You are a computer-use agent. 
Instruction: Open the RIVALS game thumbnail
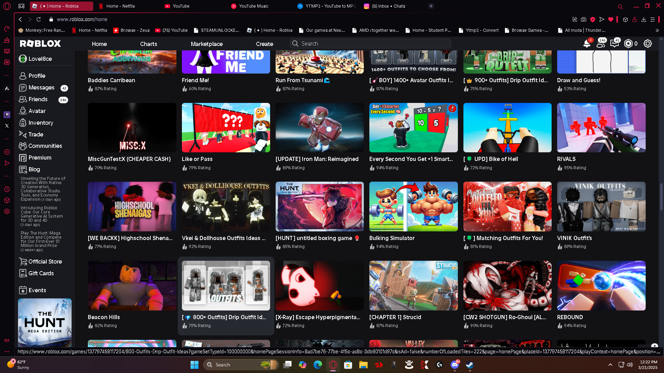tap(601, 128)
